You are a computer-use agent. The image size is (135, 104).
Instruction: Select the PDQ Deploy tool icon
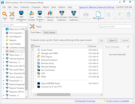38,57
